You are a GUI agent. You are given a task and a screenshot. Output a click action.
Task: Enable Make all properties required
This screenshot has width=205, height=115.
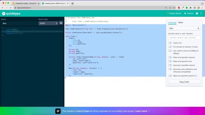[170, 57]
